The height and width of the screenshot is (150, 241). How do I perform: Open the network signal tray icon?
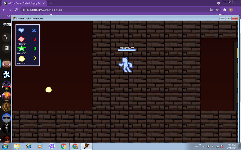click(x=217, y=147)
